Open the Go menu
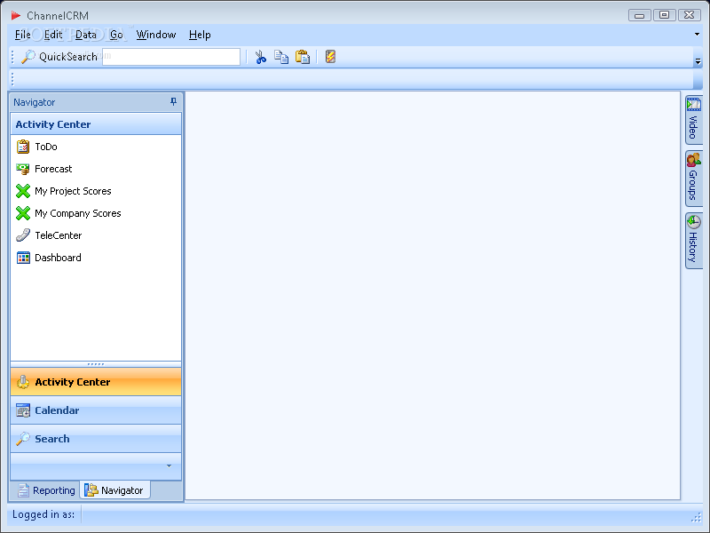This screenshot has height=533, width=710. pos(116,35)
